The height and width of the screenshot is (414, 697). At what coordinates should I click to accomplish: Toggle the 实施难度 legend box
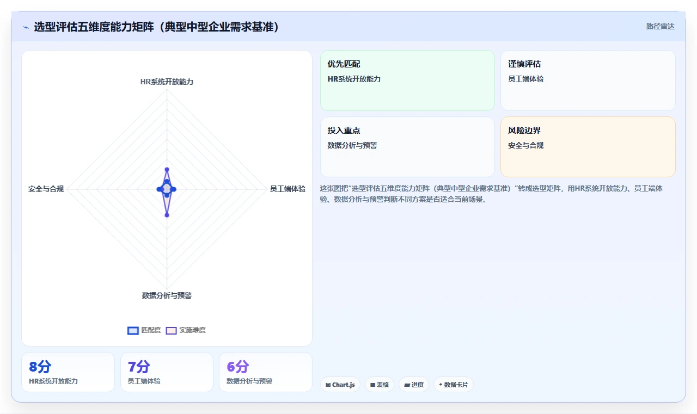point(171,330)
